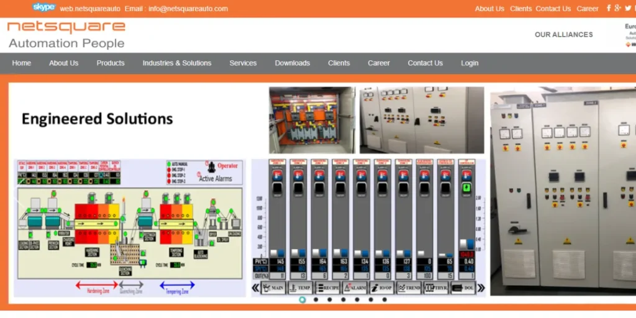Screen dimensions: 636x318
Task: Click the RECIPE button in HMI screenshot
Action: [328, 288]
